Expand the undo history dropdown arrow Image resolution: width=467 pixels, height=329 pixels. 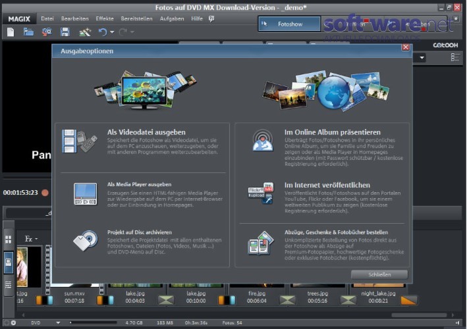pyautogui.click(x=112, y=32)
